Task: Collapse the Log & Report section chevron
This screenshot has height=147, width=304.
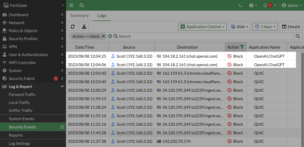Action: tap(62, 86)
